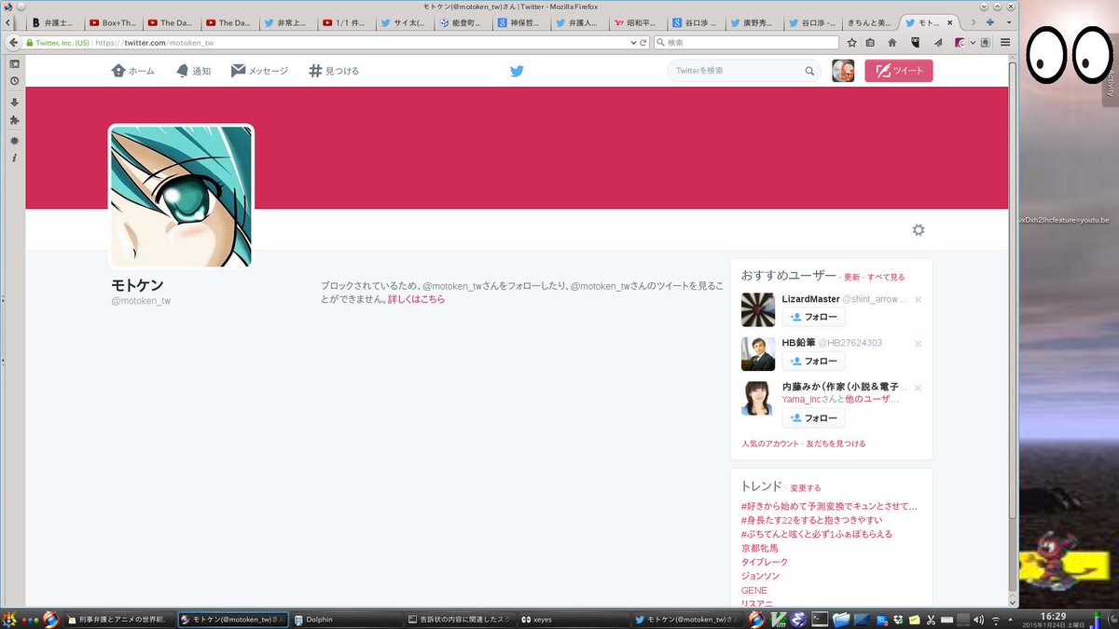Screen dimensions: 1119x629
Task: Open the gear settings icon on profile
Action: pos(919,230)
